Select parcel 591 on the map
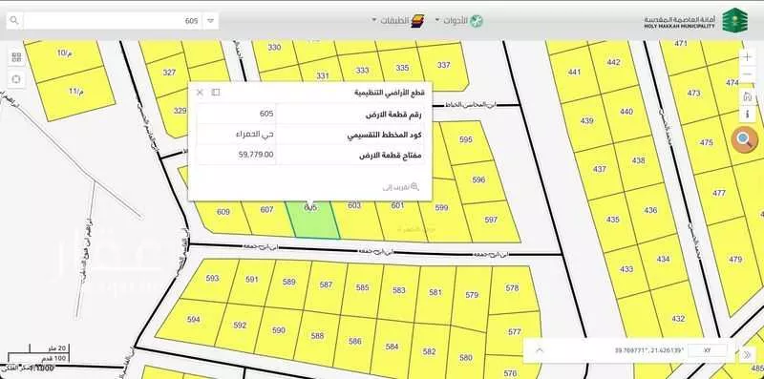This screenshot has height=379, width=764. coord(252,280)
